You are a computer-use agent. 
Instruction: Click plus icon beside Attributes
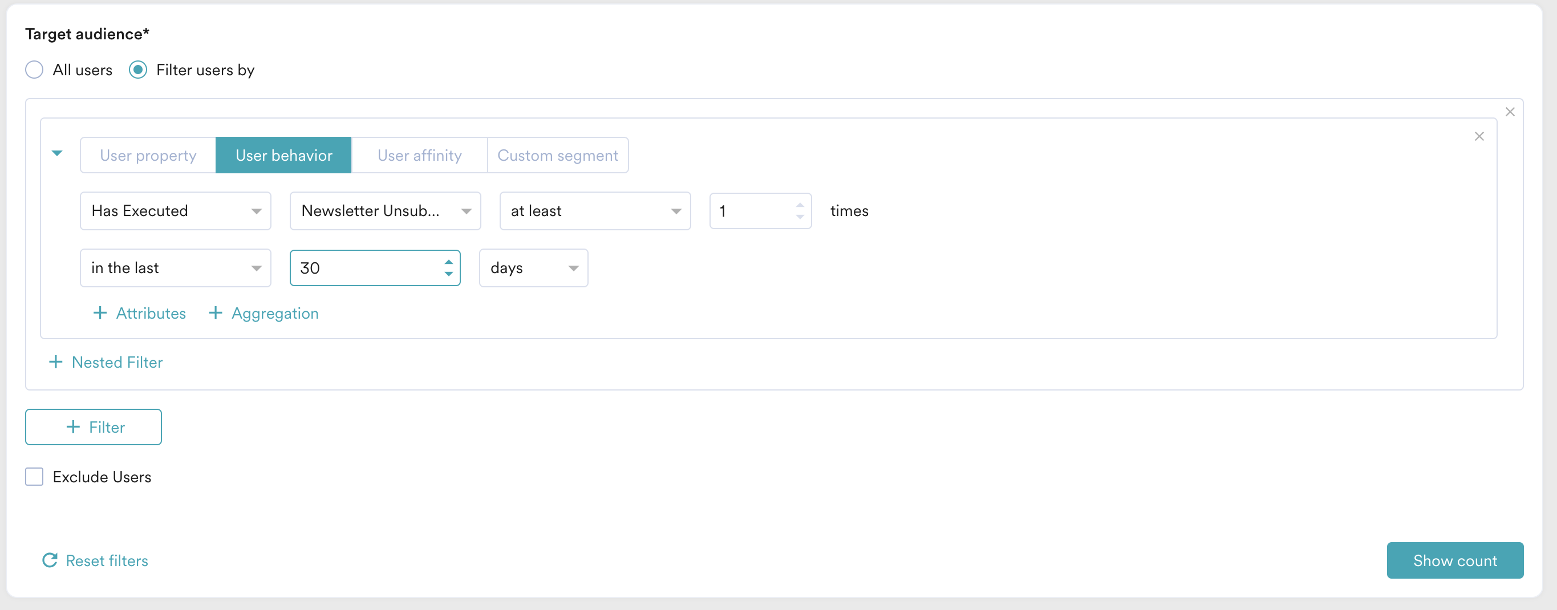click(100, 313)
